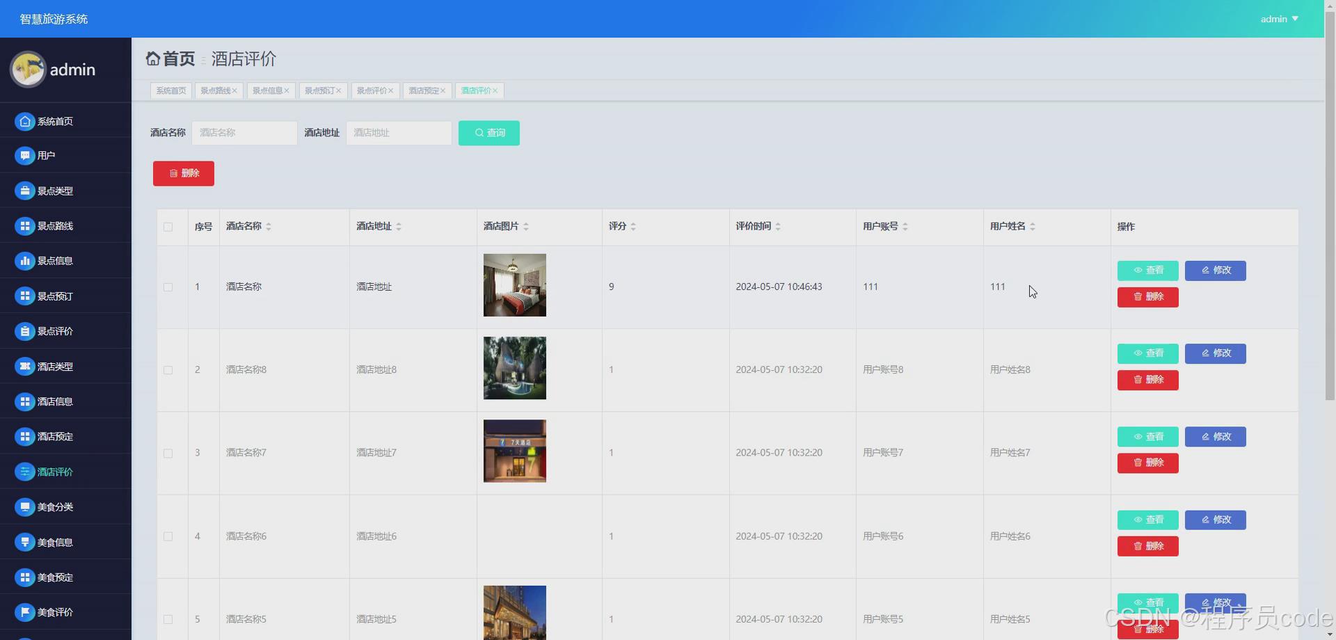Screen dimensions: 1336x640
Task: Click timestamp 2024-05-07 10:46:43
Action: click(x=779, y=287)
